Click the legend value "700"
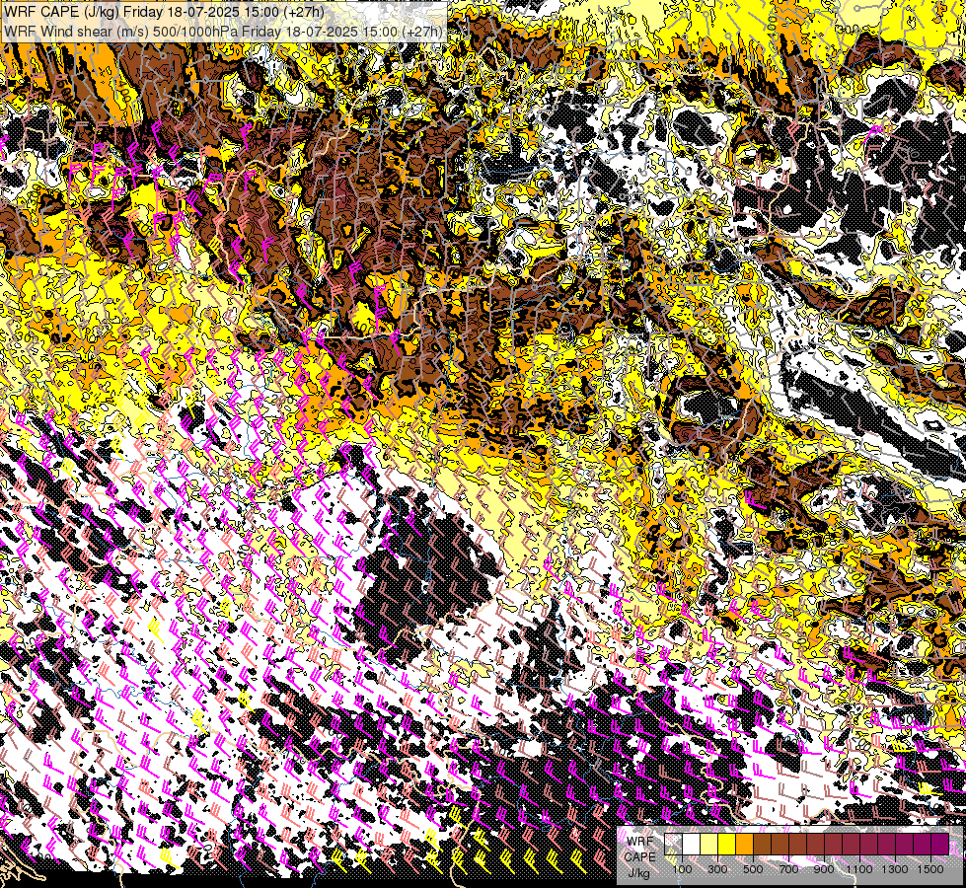Screen dimensions: 966x888 (x=788, y=869)
